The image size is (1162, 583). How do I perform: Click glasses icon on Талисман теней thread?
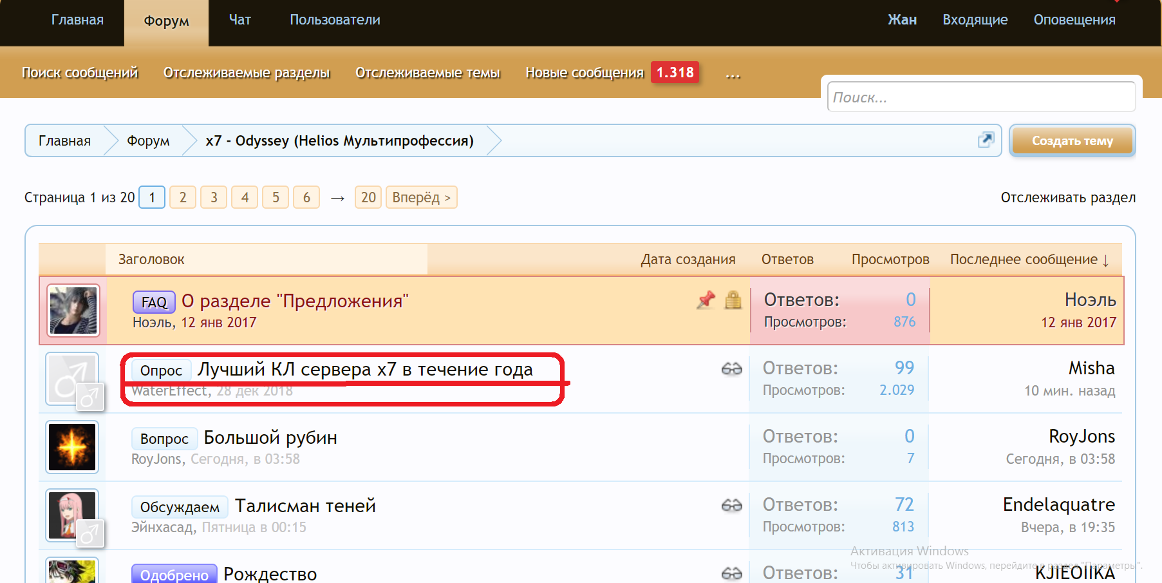pyautogui.click(x=731, y=506)
